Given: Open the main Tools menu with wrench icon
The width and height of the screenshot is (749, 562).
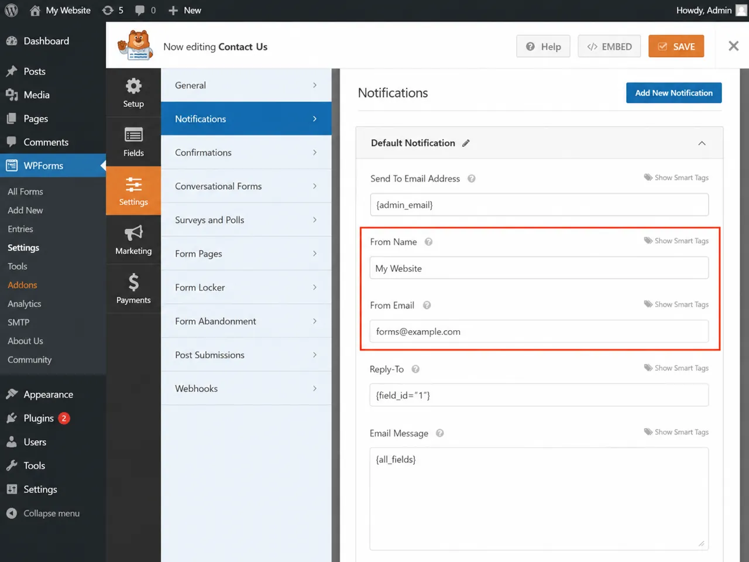Looking at the screenshot, I should point(53,465).
